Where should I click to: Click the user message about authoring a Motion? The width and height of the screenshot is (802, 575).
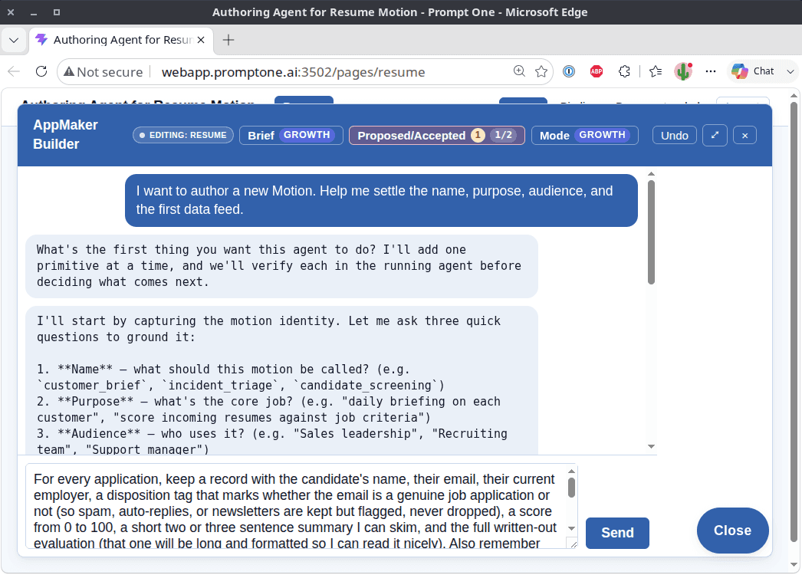(381, 200)
